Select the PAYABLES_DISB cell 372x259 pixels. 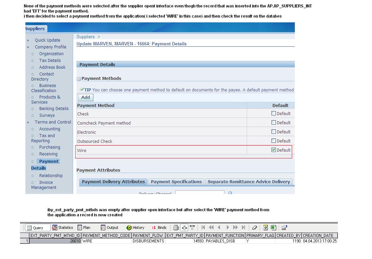225,241
